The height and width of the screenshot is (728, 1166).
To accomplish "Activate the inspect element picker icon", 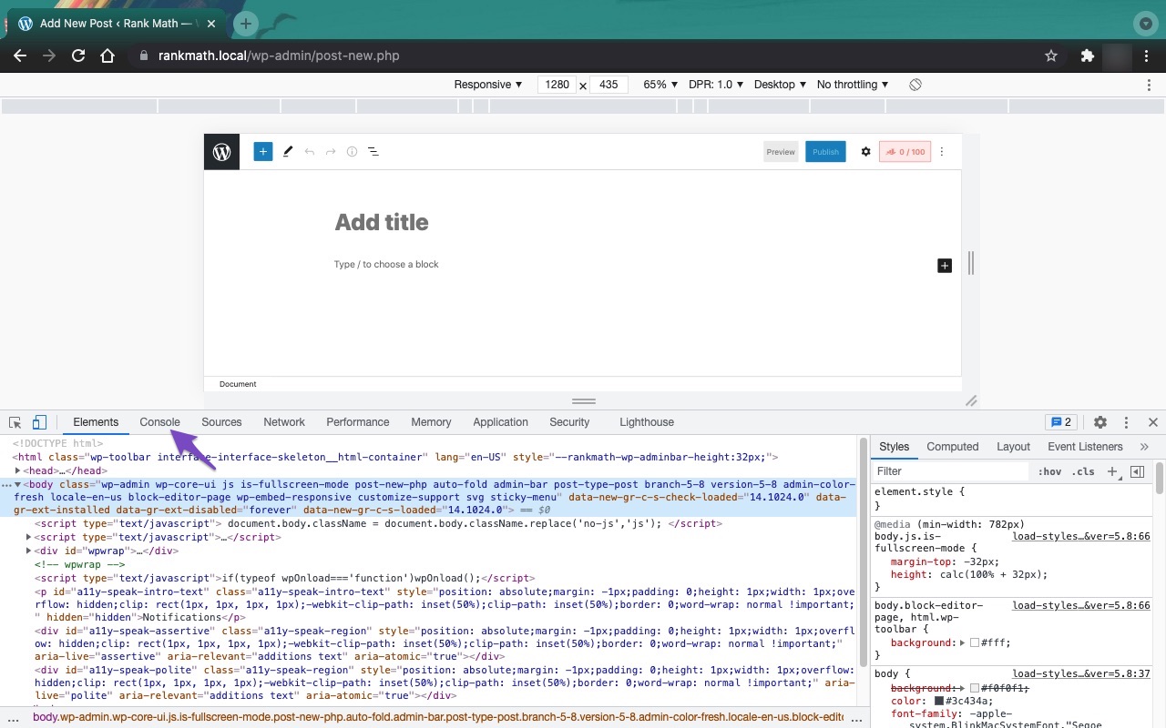I will pyautogui.click(x=15, y=422).
